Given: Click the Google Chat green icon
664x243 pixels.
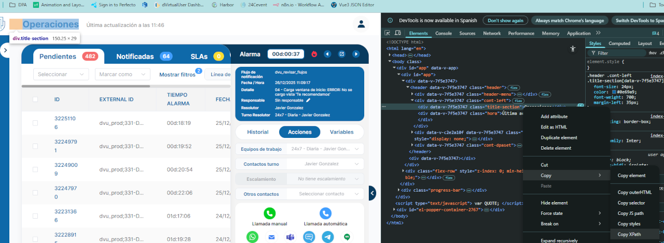Looking at the screenshot, I should coord(347,237).
